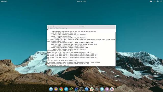Image resolution: width=163 pixels, height=92 pixels.
Task: Click the 'rtt min/avg/max/mdev' line
Action: point(68,64)
